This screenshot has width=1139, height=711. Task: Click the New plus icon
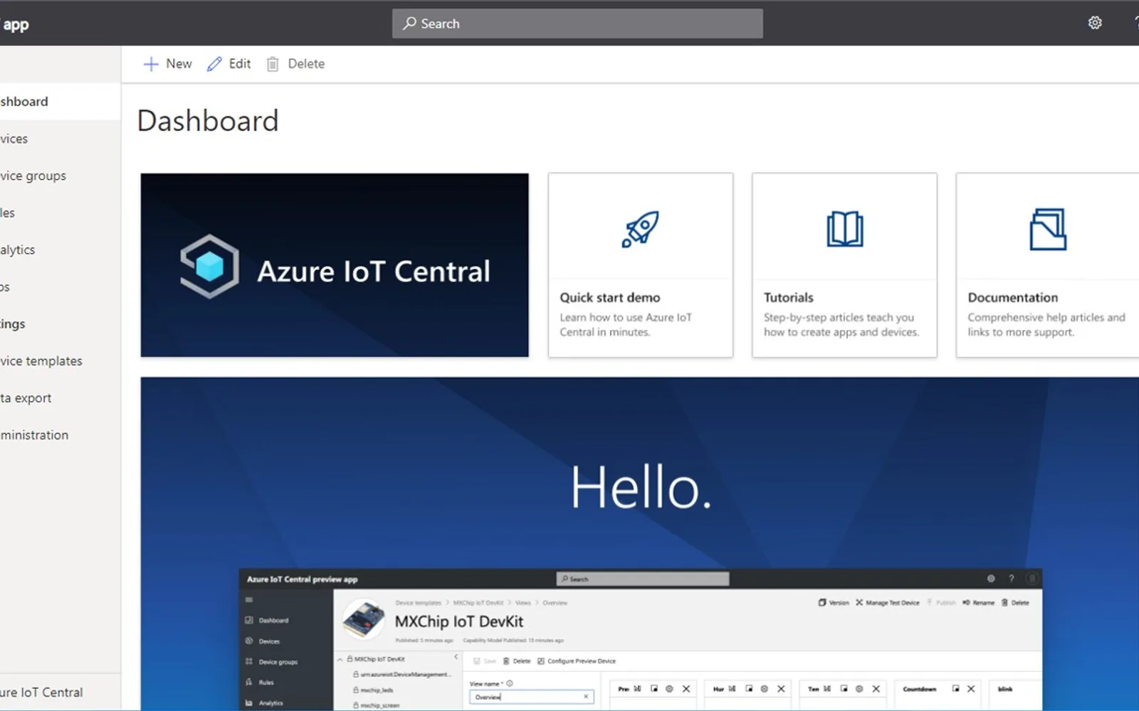151,64
